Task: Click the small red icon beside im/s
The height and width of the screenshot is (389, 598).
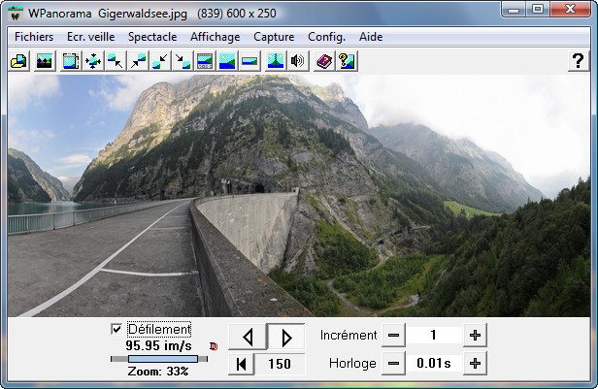Action: tap(214, 346)
